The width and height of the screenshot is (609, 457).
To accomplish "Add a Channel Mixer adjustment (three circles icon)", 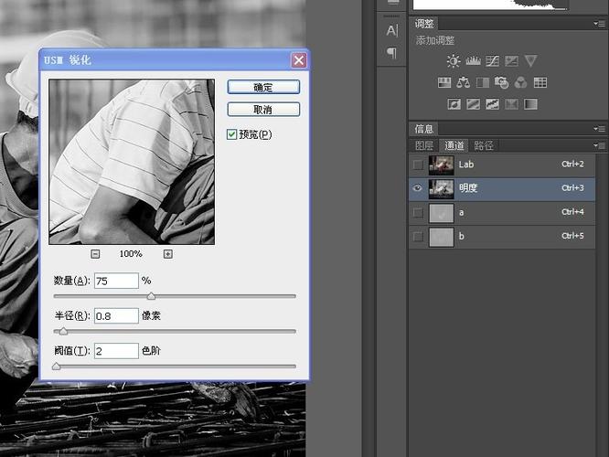I will pyautogui.click(x=521, y=82).
